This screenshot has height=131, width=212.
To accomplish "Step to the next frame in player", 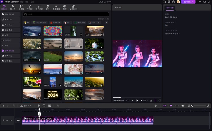I will [141, 100].
